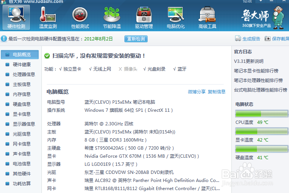Click the 东芝-三星 CDDVDW SN-208AB value
Screen dimensions: 289x193
[129, 172]
